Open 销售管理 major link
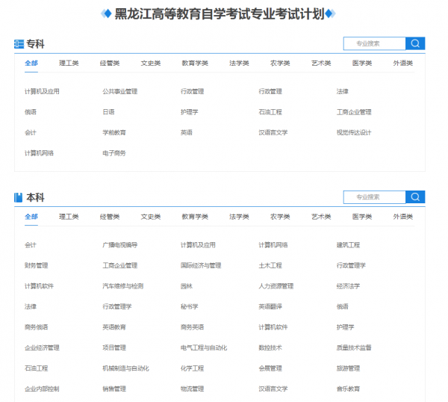 tap(114, 389)
